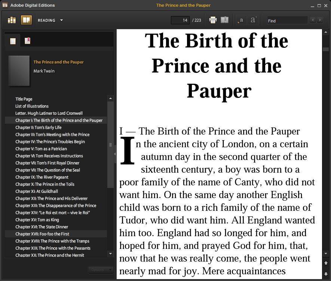331x281 pixels.
Task: Open Chapter IX: The River Pageant
Action: click(x=42, y=177)
